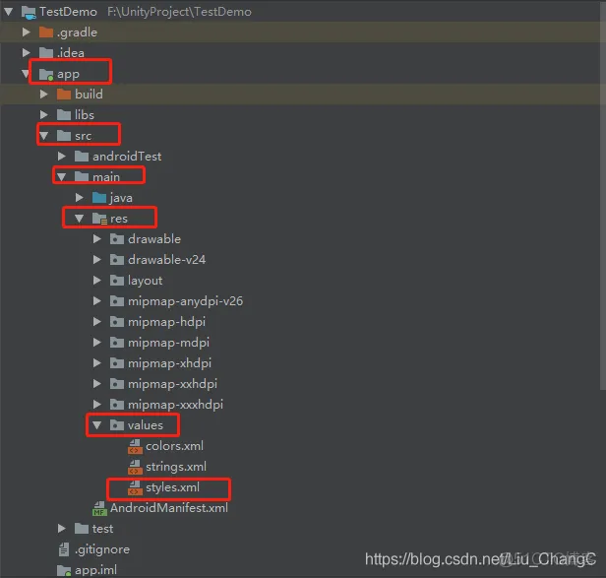
Task: Expand the build folder arrow
Action: pyautogui.click(x=44, y=94)
